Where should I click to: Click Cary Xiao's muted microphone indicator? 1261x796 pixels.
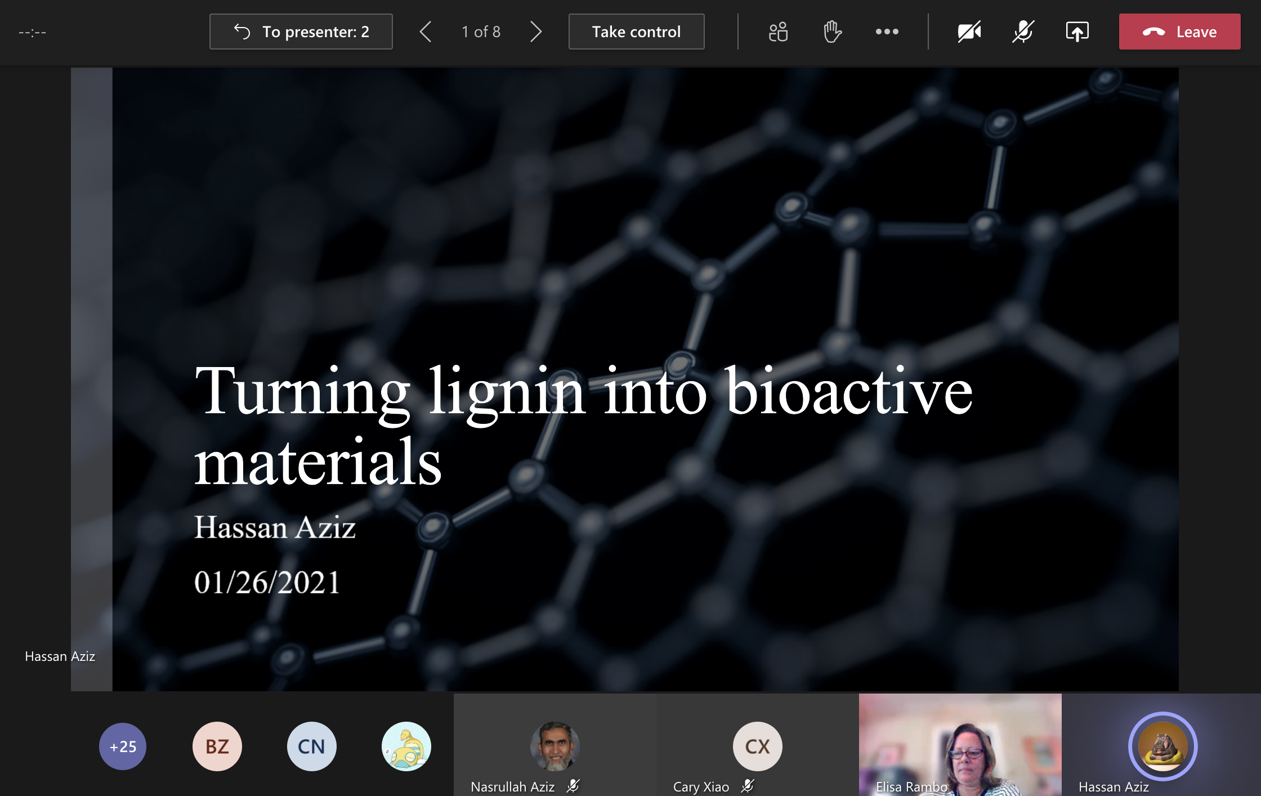[748, 786]
